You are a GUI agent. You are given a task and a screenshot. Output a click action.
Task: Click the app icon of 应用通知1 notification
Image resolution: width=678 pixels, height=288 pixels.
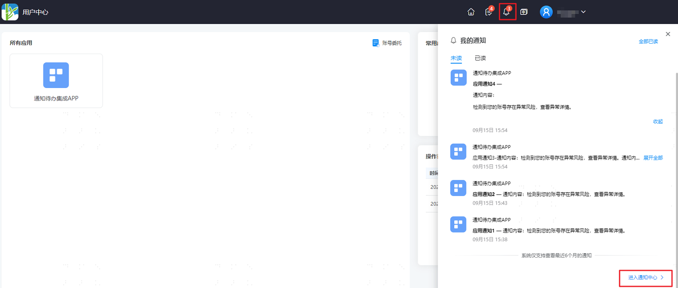pos(458,224)
